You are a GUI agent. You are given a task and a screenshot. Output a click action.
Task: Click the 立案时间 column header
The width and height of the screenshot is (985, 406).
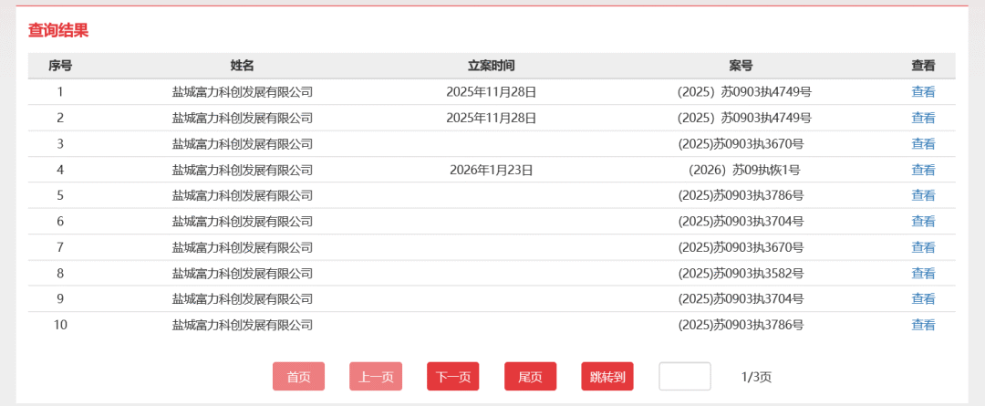[491, 66]
